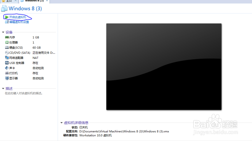Click the hard disk 硬盘(SCSI) icon
The width and height of the screenshot is (252, 141).
coord(7,48)
